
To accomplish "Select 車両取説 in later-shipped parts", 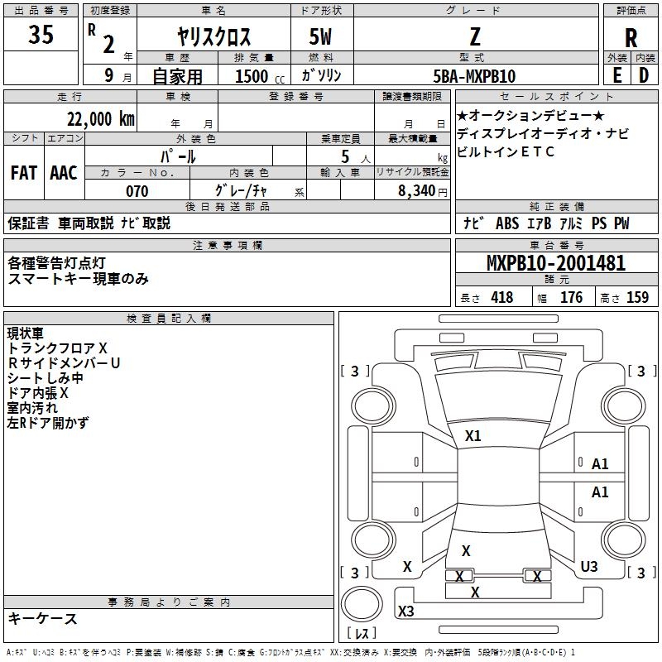I will (x=86, y=223).
